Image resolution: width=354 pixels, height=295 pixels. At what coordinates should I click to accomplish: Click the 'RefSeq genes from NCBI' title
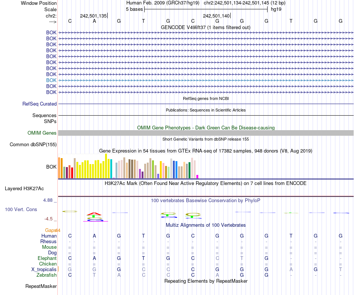(x=206, y=99)
